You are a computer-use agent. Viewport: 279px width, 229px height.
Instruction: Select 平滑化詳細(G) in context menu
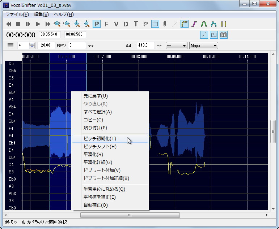pyautogui.click(x=110, y=163)
